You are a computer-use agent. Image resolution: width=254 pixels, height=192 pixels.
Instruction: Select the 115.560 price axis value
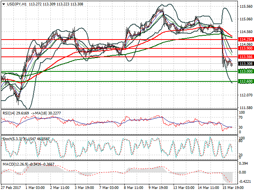(x=246, y=7)
